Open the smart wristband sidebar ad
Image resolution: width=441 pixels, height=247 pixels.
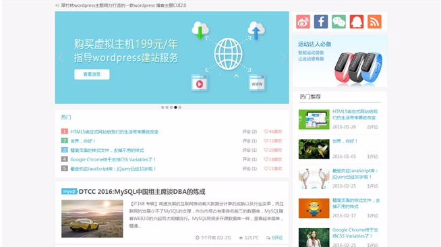(340, 61)
